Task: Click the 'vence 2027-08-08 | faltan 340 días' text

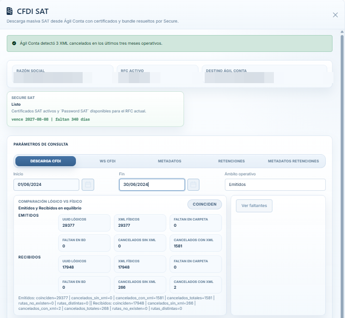Action: point(50,120)
